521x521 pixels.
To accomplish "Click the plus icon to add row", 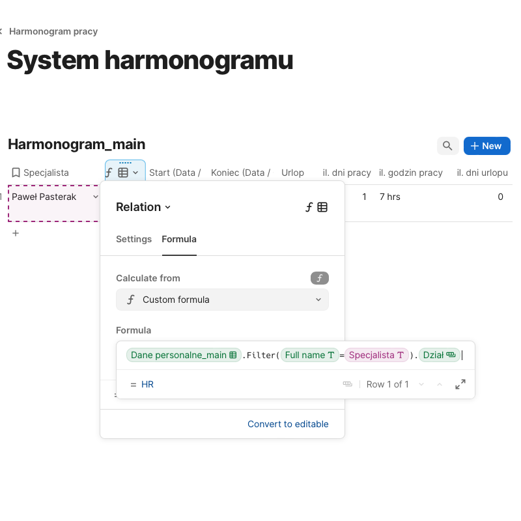I will coord(16,233).
